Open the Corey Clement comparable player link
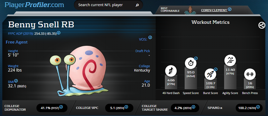The width and height of the screenshot is (268, 116). tap(214, 10)
